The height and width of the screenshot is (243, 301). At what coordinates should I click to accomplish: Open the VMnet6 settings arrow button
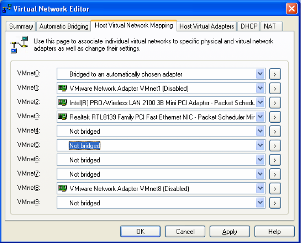tap(275, 160)
